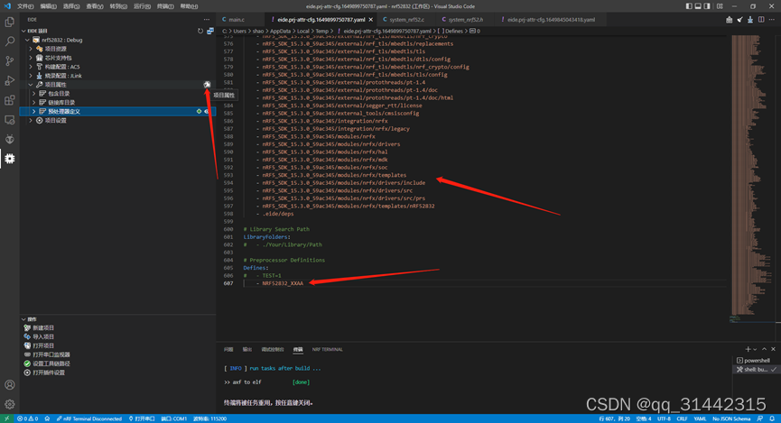The width and height of the screenshot is (781, 423).
Task: Open the Accounts menu in the activity bar
Action: coord(9,385)
